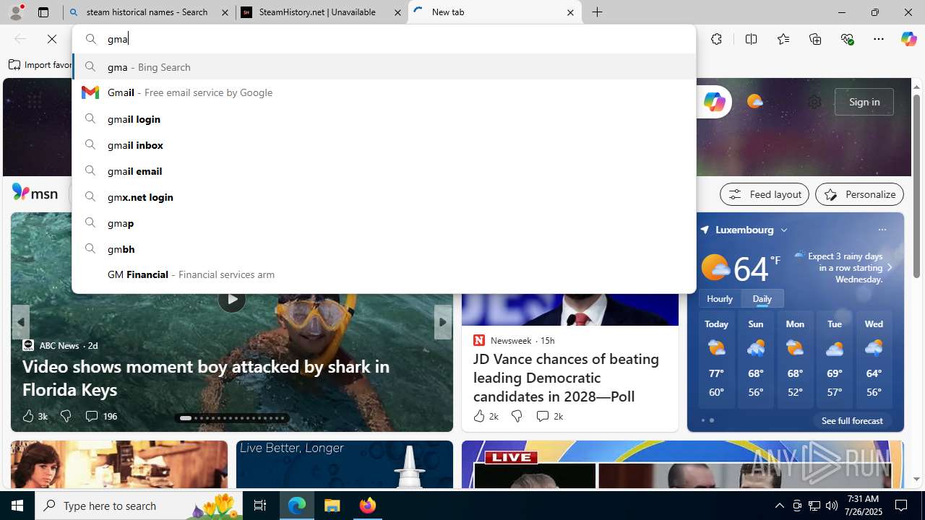
Task: Open the Copilot sidebar icon
Action: tap(908, 39)
